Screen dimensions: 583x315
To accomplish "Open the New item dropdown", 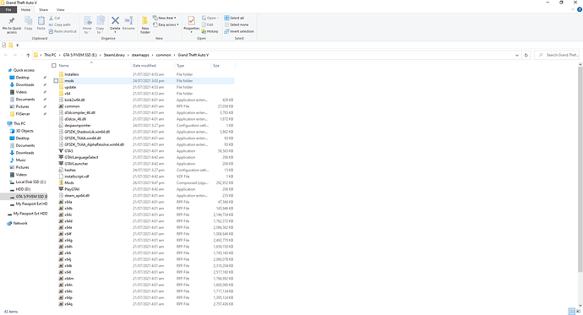I will coord(165,18).
